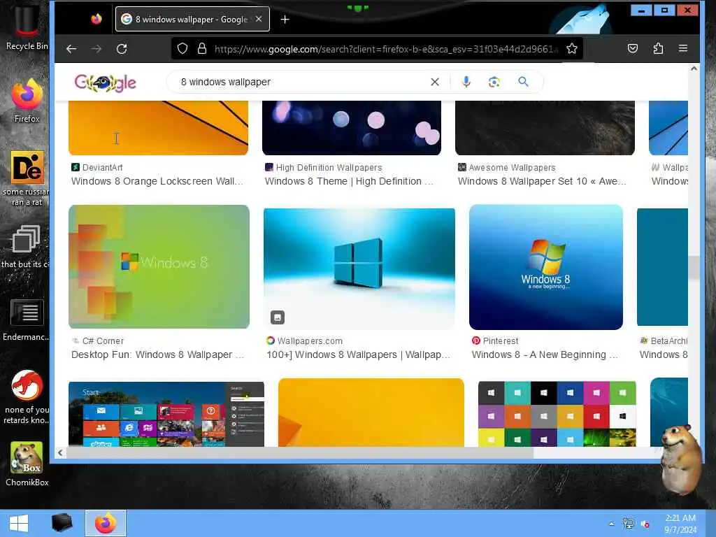Open the Firefox hamburger menu

coord(683,48)
